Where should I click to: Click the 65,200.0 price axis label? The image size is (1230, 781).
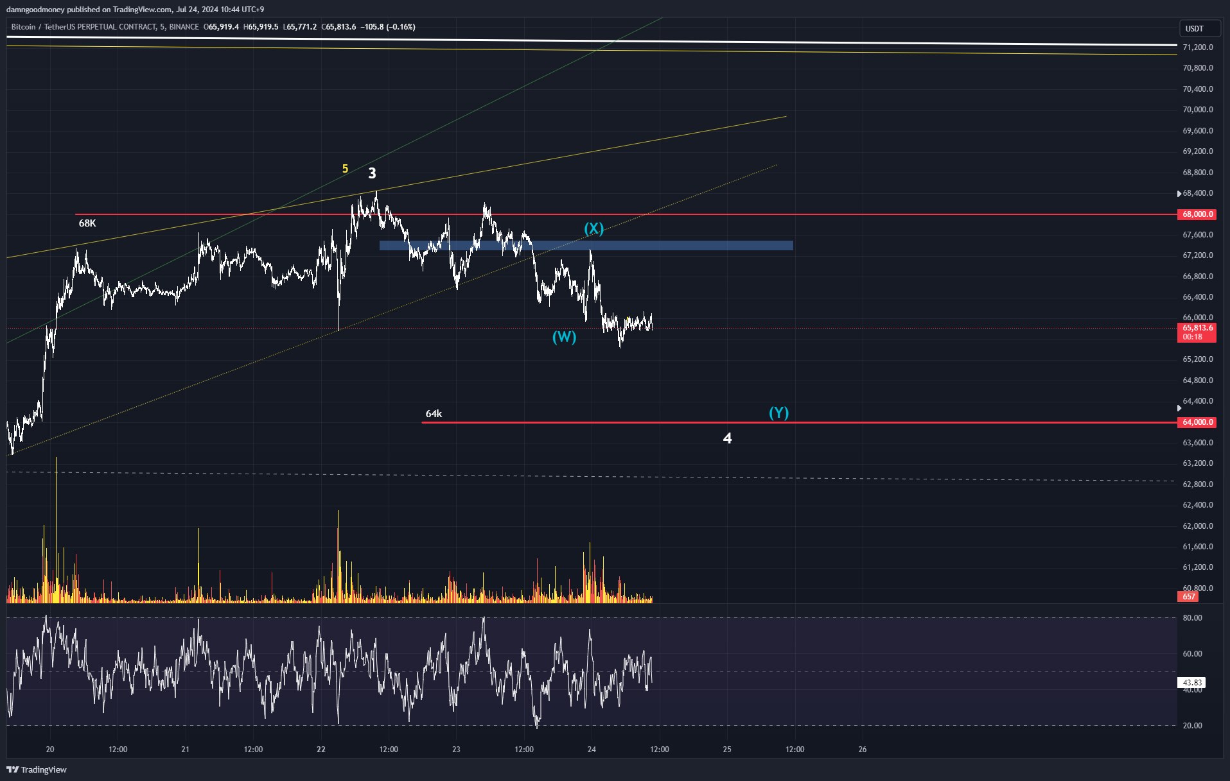1198,359
